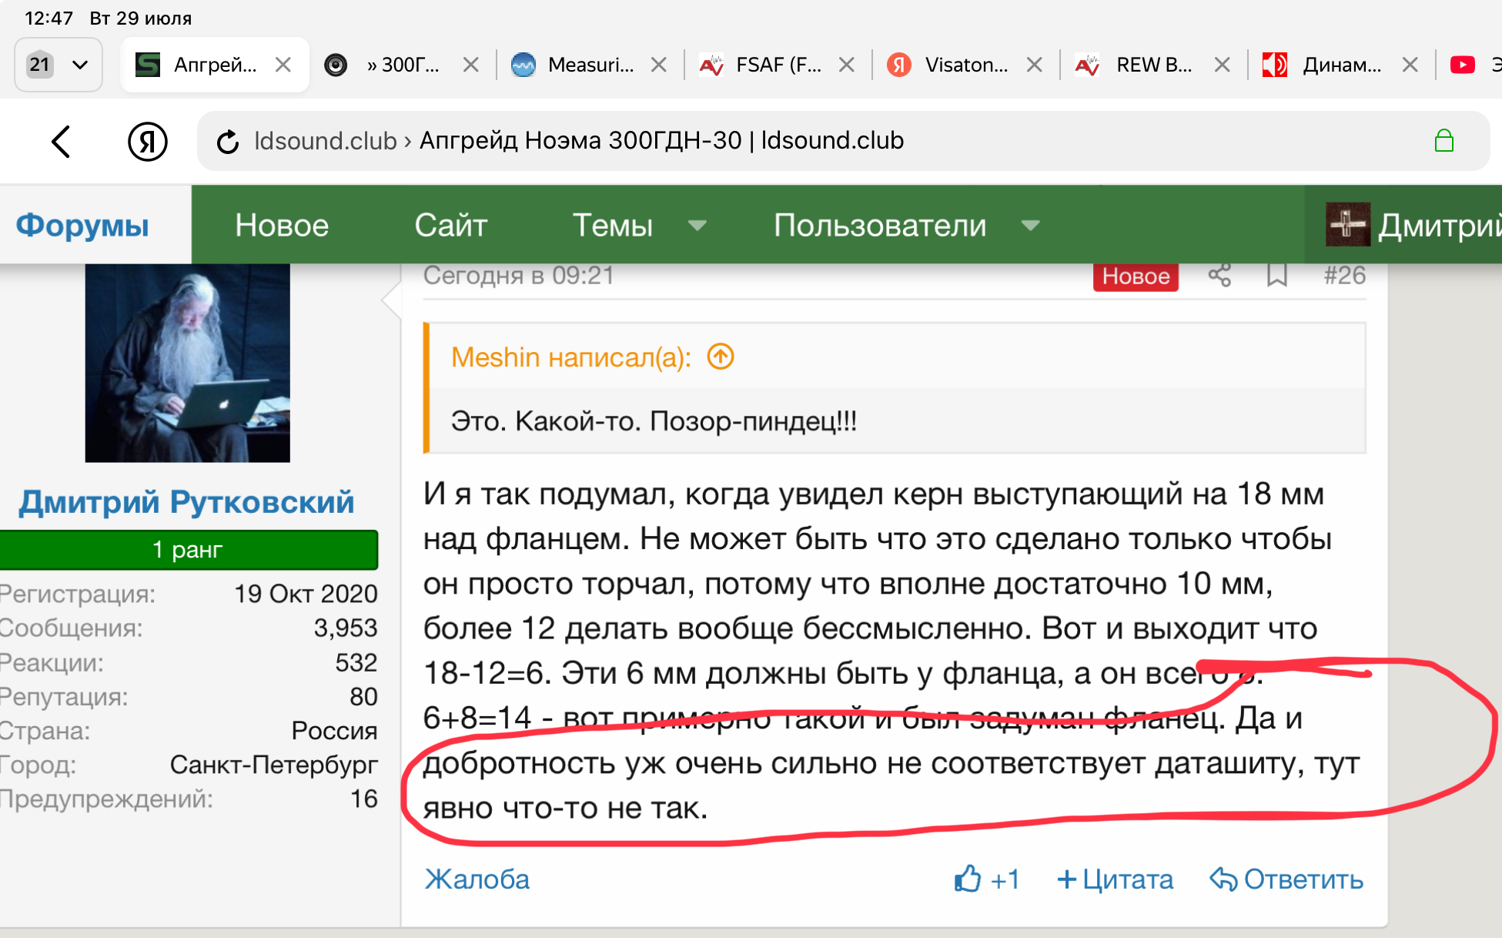
Task: Expand the tab count dropdown showing 21
Action: pos(59,65)
